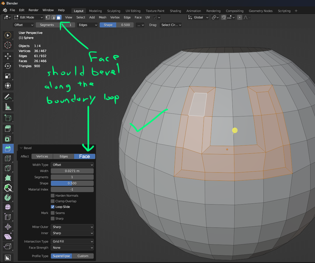Choose the Add Cube tool

(x=8, y=118)
